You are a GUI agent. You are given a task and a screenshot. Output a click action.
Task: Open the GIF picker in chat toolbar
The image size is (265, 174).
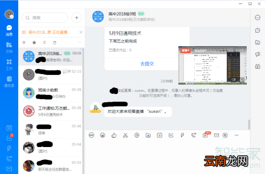(x=91, y=135)
